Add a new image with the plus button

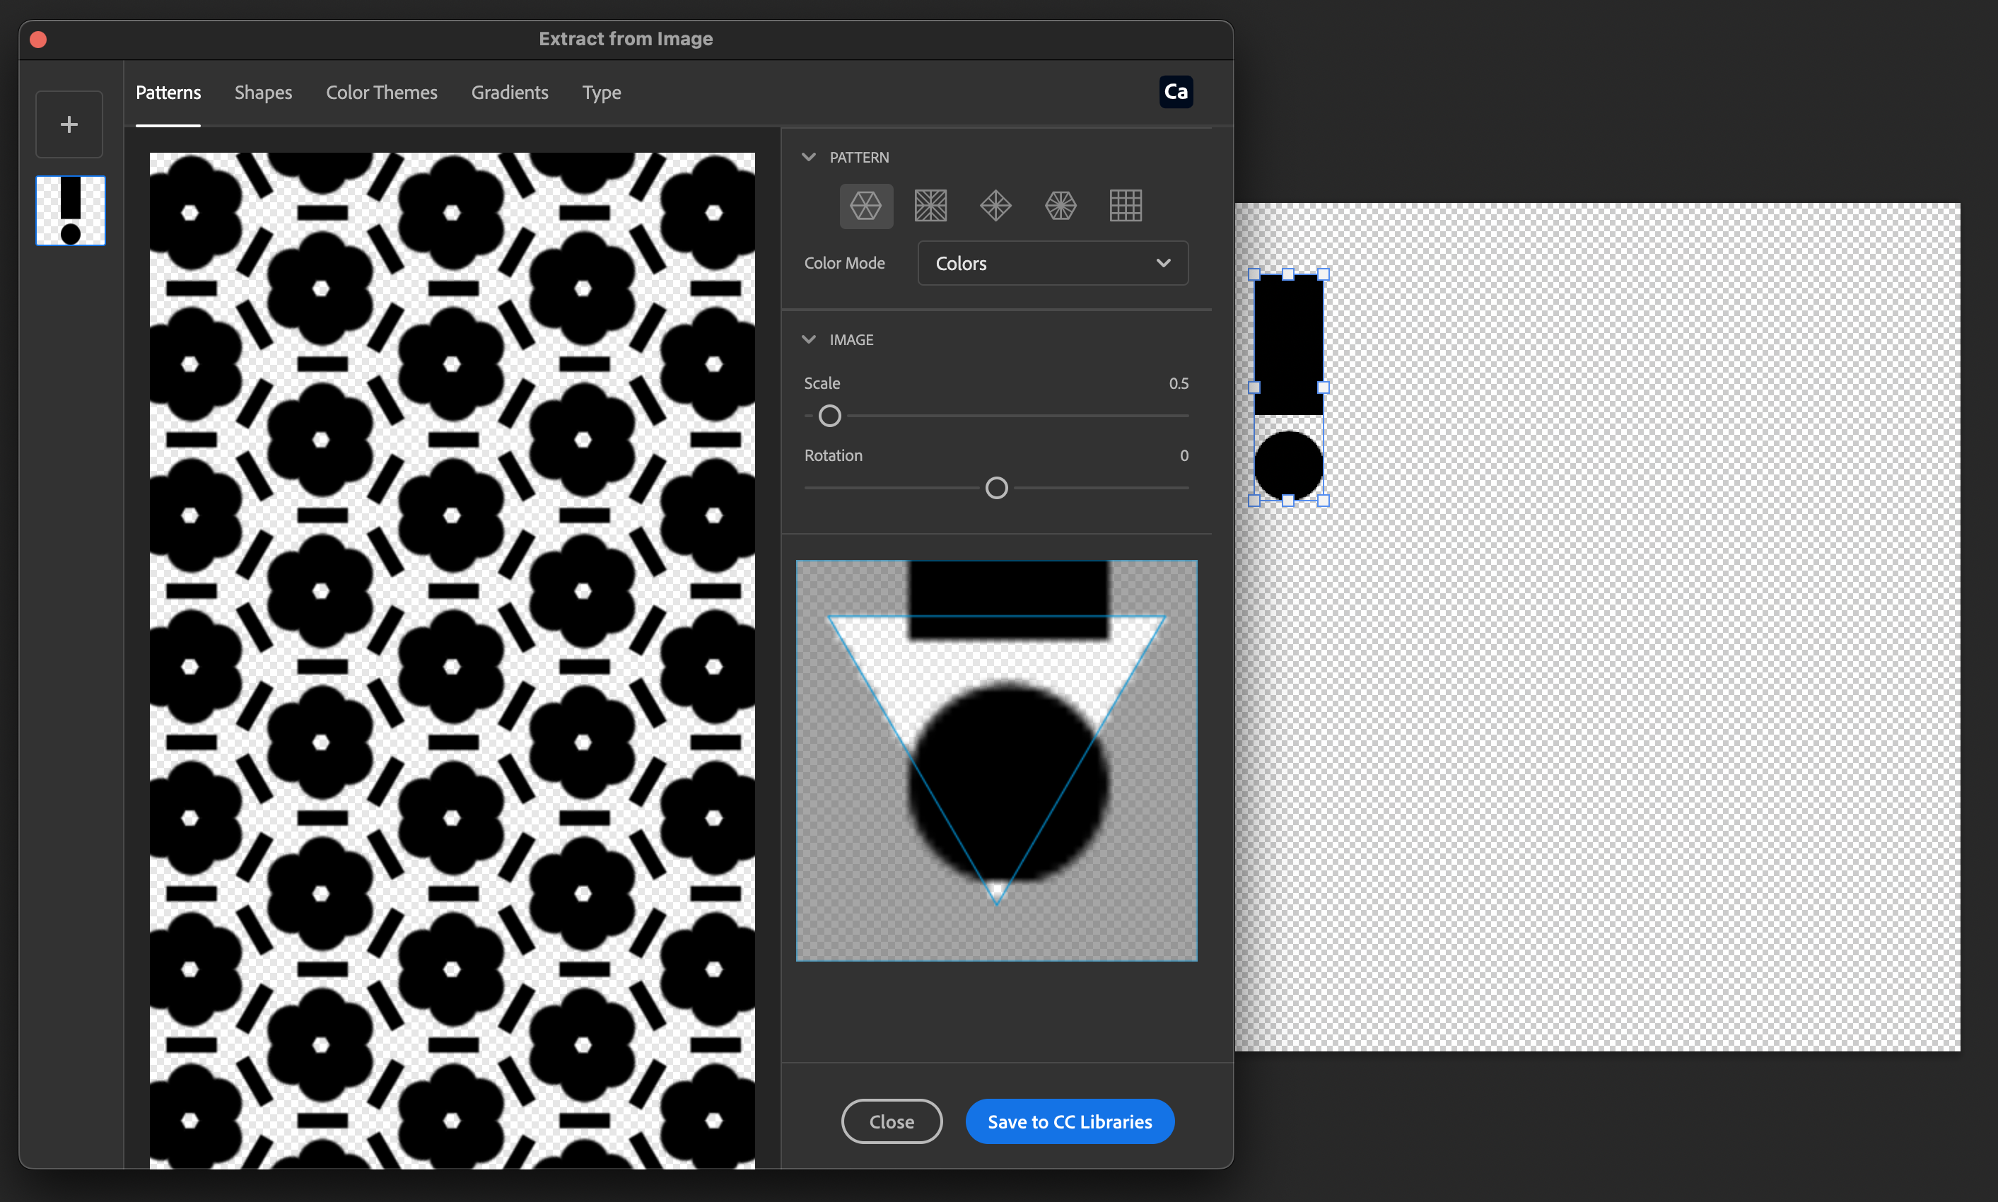pyautogui.click(x=69, y=123)
